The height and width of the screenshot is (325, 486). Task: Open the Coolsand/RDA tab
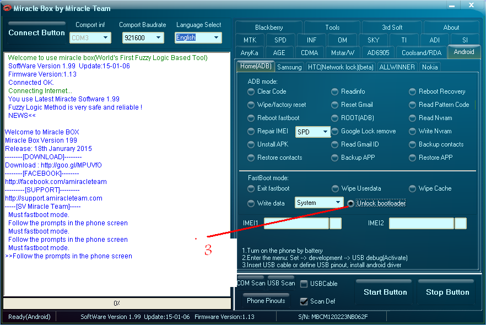click(x=421, y=53)
